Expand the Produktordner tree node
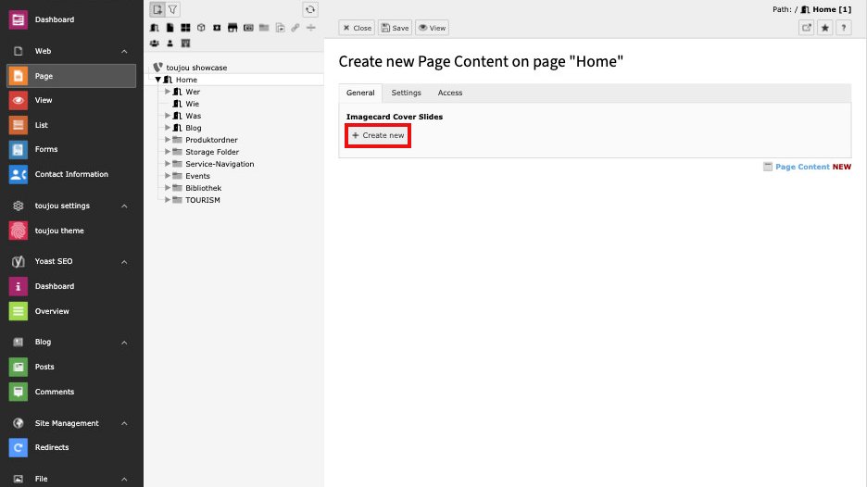 pyautogui.click(x=167, y=140)
